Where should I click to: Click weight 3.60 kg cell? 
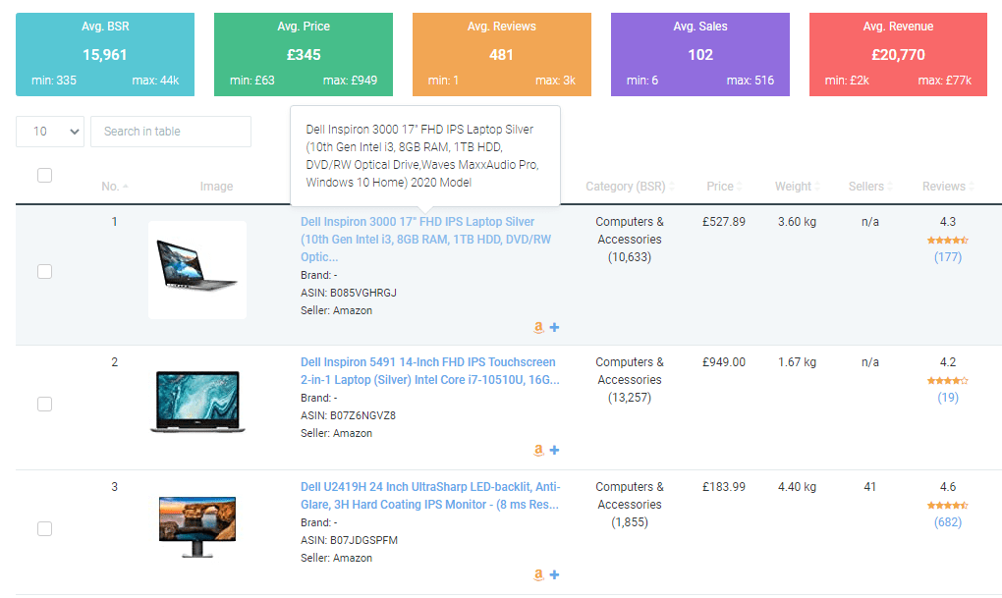(797, 222)
